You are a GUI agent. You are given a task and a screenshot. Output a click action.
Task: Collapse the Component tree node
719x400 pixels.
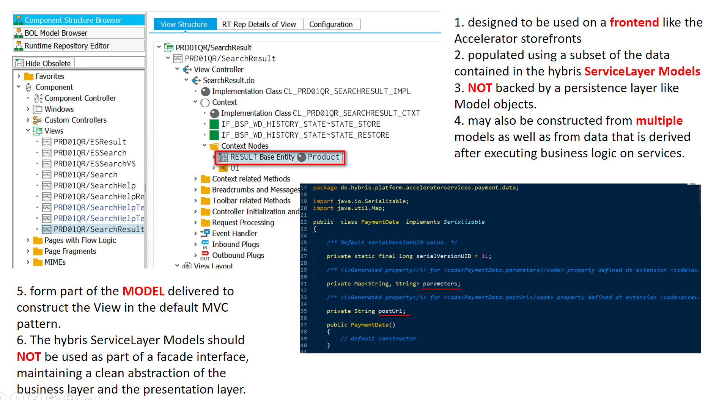click(19, 87)
